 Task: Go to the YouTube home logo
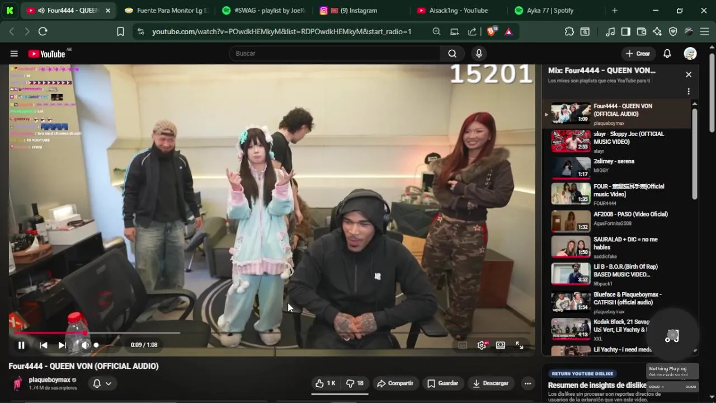[47, 54]
